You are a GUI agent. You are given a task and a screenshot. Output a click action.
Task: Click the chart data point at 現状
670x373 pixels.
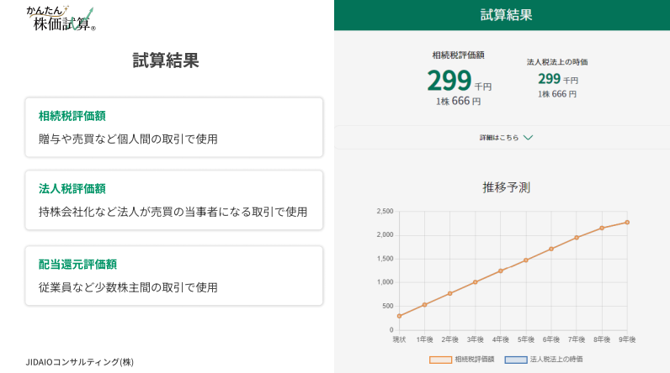pos(399,316)
